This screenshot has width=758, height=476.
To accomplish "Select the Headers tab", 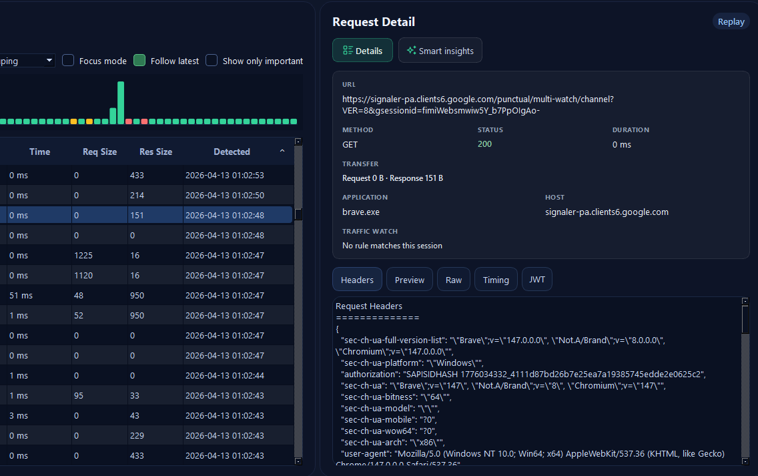I will point(357,280).
